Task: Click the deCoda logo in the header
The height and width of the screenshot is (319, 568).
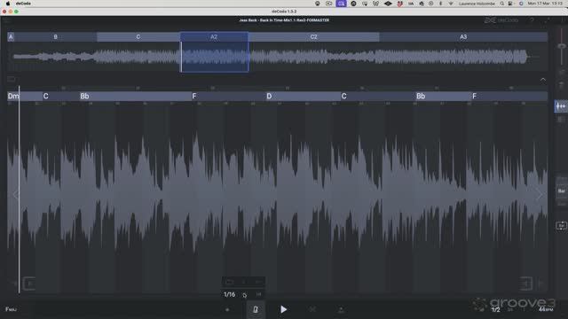Action: tap(501, 20)
